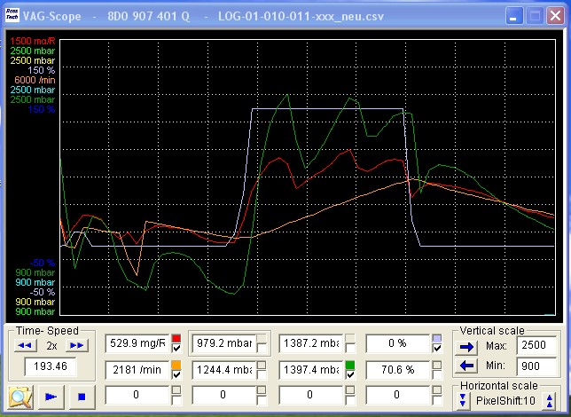
Task: Speed up playback with the fast-forward arrows
Action: 77,345
